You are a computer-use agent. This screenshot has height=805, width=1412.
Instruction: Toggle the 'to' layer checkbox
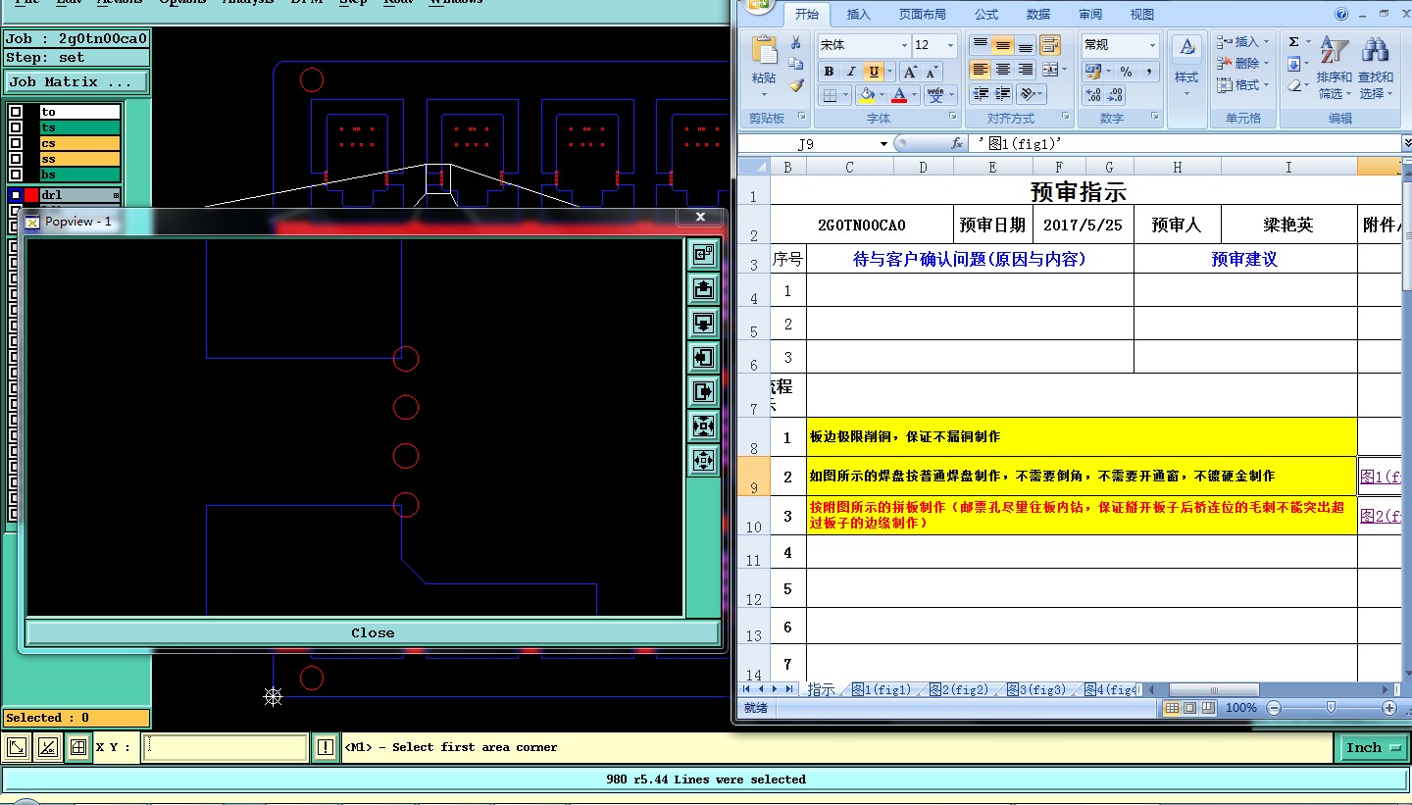16,112
